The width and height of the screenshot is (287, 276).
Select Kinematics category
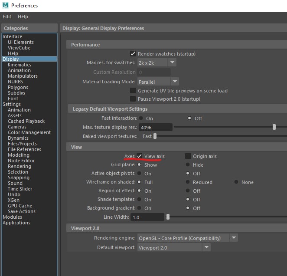point(20,65)
